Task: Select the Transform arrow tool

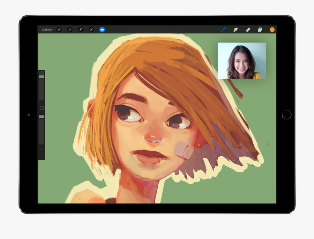Action: pyautogui.click(x=91, y=30)
